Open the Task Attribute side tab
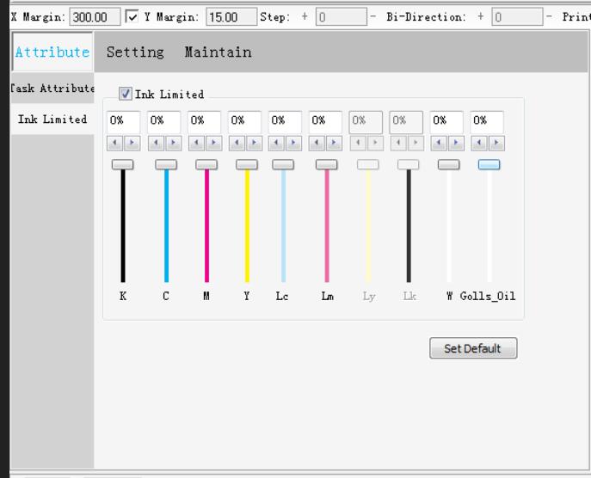The image size is (591, 478). [52, 89]
